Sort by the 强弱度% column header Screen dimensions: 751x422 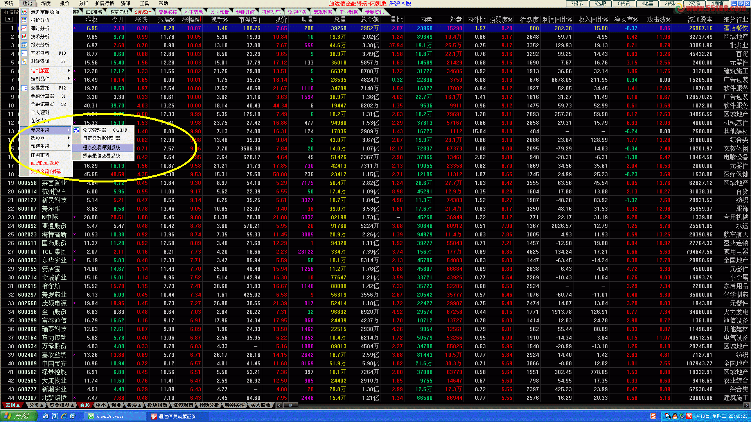coord(501,20)
